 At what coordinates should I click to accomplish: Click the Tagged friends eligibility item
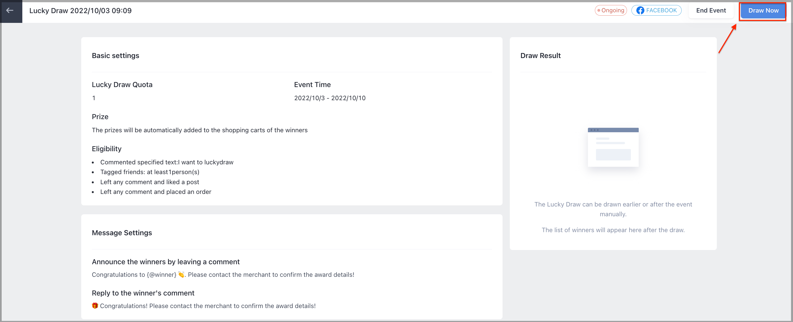point(150,172)
